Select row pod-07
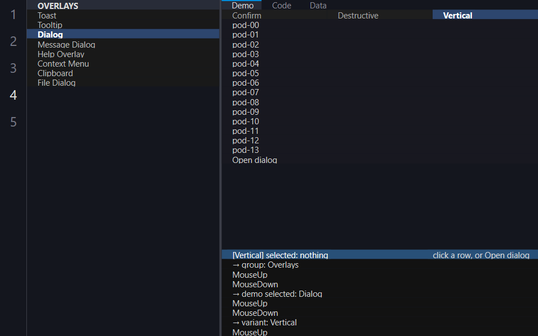 380,92
